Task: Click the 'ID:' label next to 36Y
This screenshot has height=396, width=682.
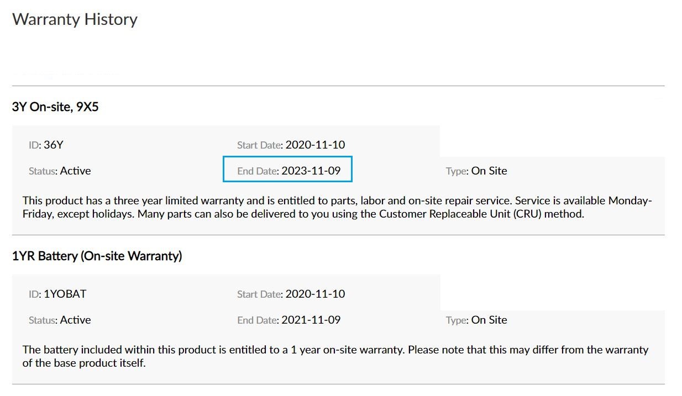Action: (35, 146)
